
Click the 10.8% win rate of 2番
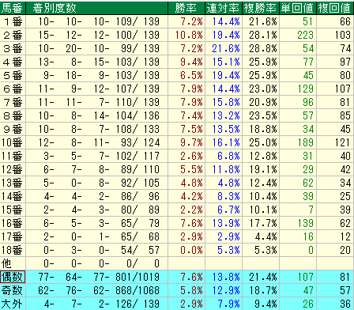click(x=189, y=35)
